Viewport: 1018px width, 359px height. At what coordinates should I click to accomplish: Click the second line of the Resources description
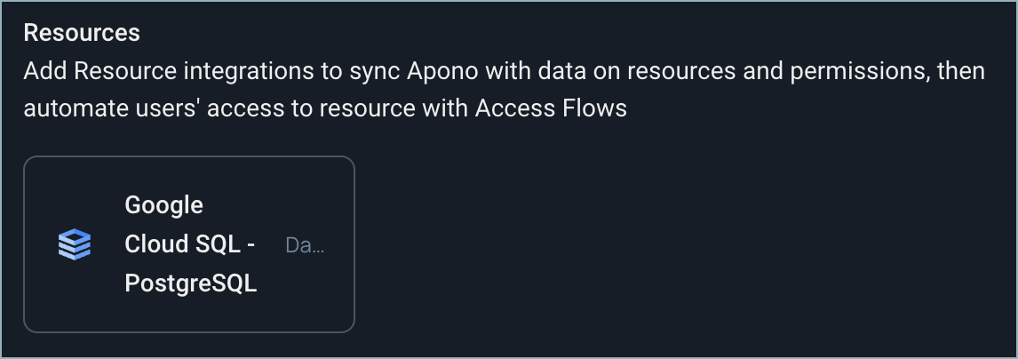coord(325,108)
